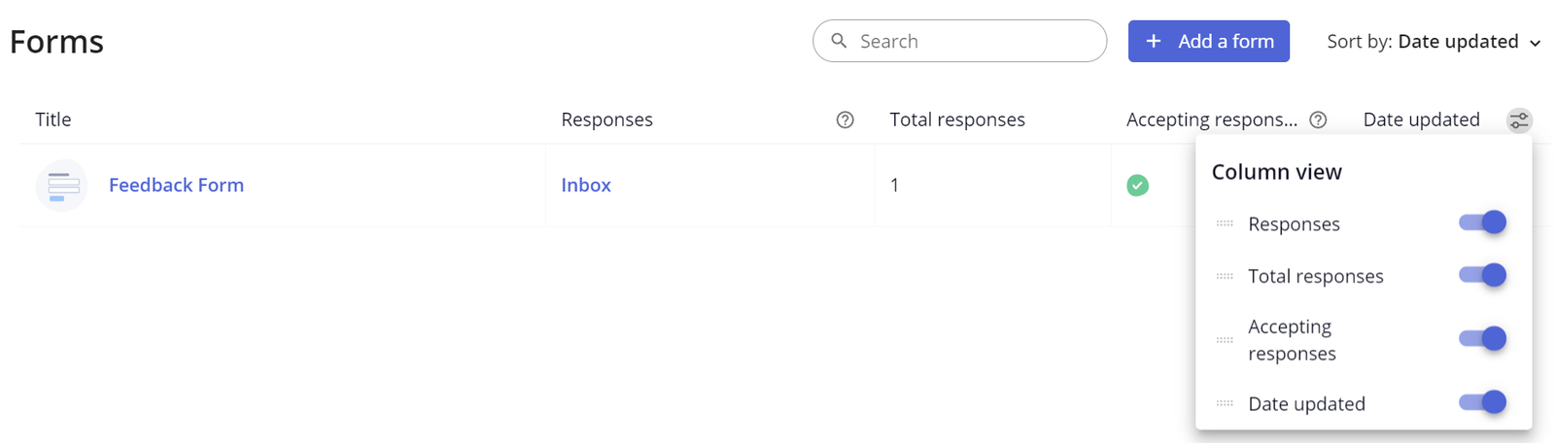Open the column view settings icon

tap(1518, 120)
